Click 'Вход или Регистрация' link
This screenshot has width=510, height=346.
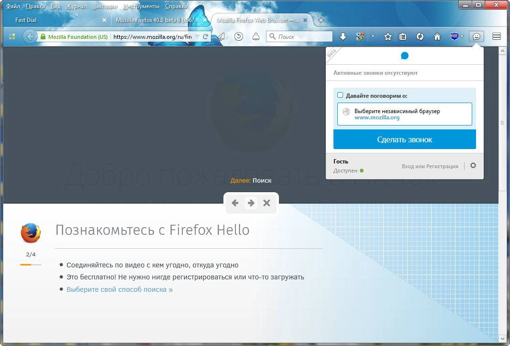[x=430, y=166]
